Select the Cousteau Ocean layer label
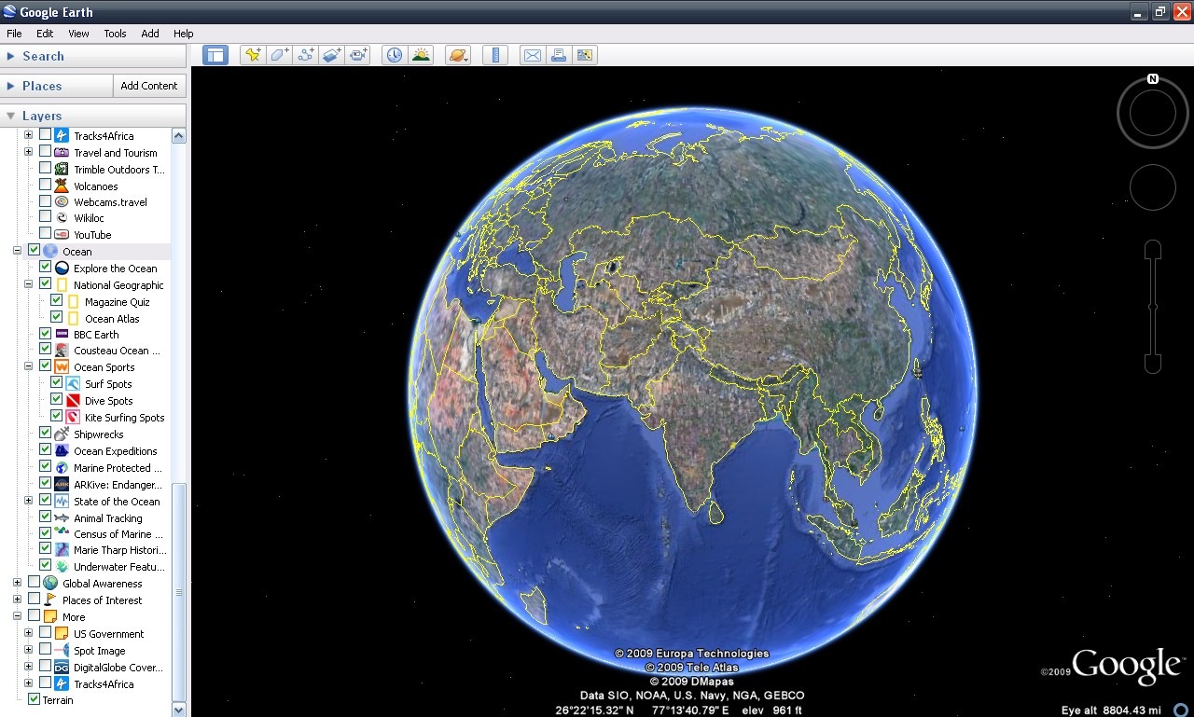This screenshot has width=1194, height=717. click(x=118, y=351)
